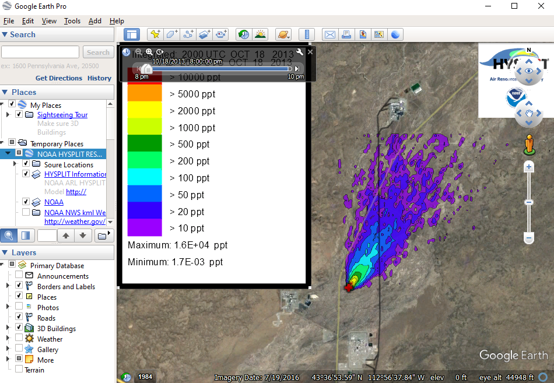Collapse the NOAA HYSPLIT RES tree item
The height and width of the screenshot is (383, 554).
click(8, 153)
